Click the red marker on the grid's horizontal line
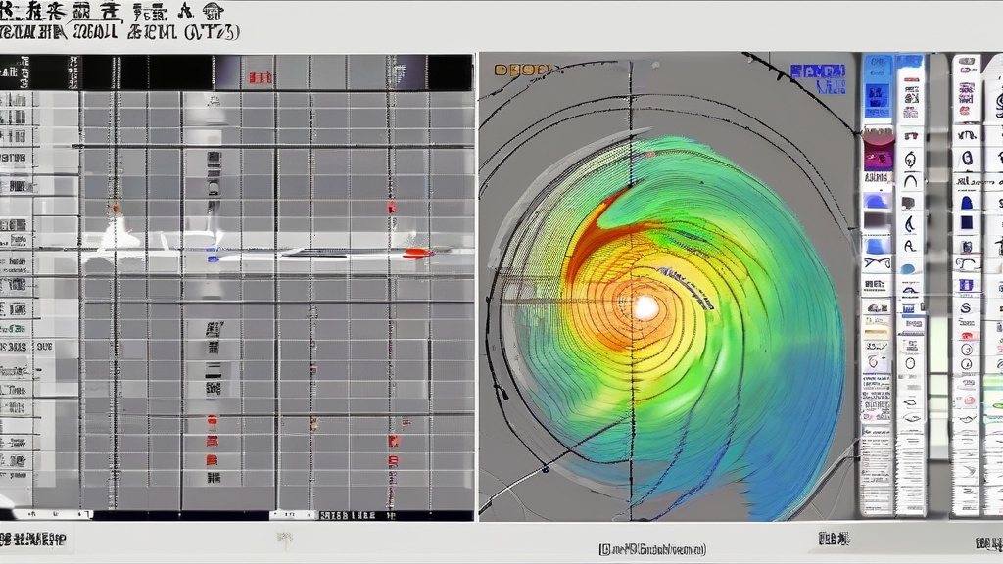The width and height of the screenshot is (1003, 564). [416, 254]
